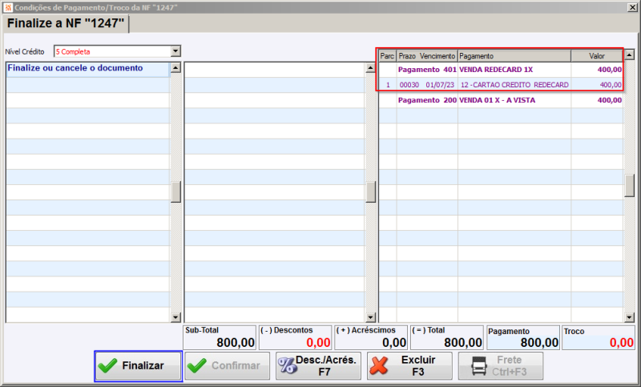Click the Excluir F3 button
Screen dimensions: 641x387
(x=409, y=365)
